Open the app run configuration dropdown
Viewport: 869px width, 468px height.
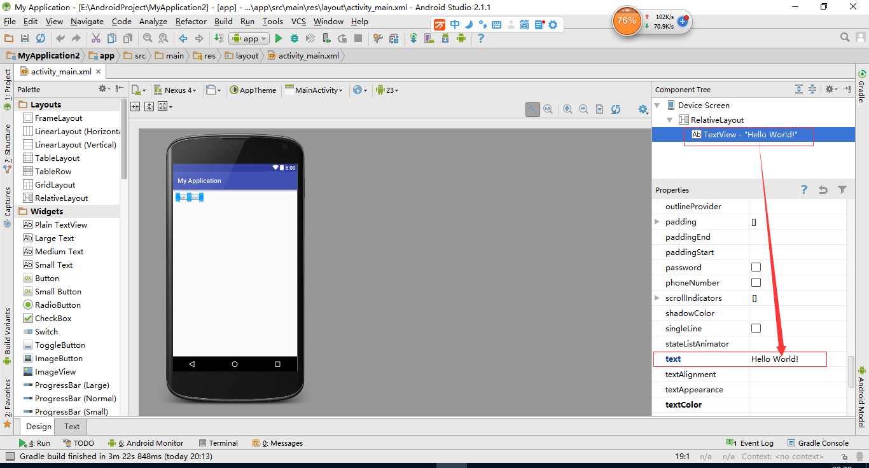249,38
